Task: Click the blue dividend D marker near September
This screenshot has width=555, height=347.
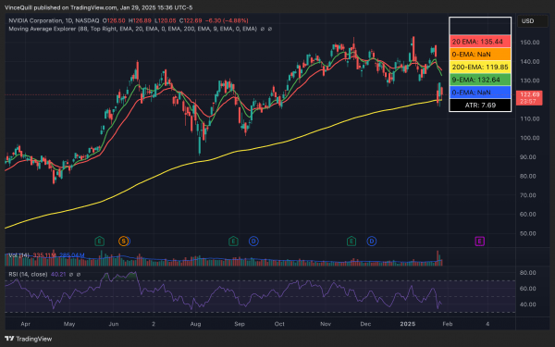Action: [x=253, y=242]
